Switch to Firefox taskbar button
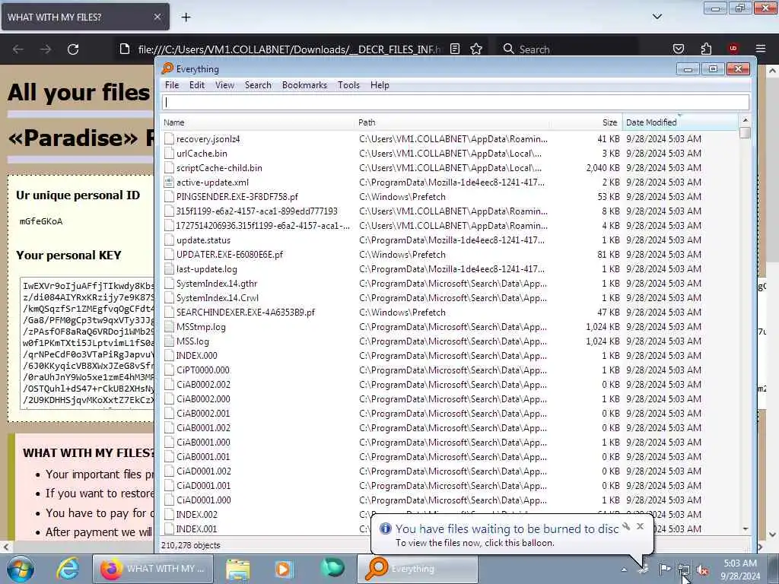779x584 pixels. [153, 569]
